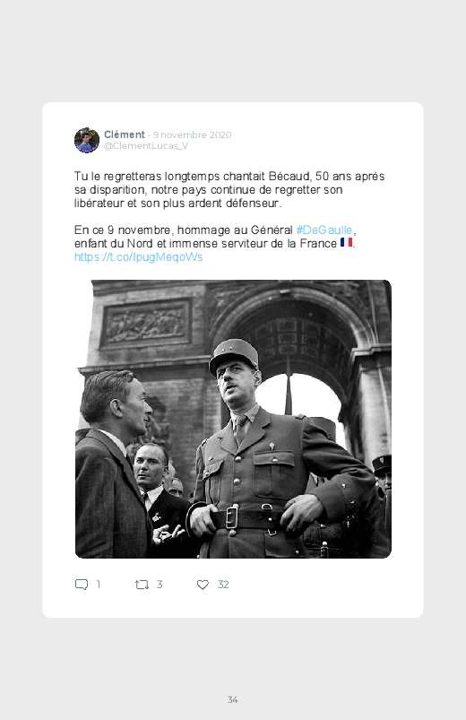Click the French flag emoji

[346, 242]
